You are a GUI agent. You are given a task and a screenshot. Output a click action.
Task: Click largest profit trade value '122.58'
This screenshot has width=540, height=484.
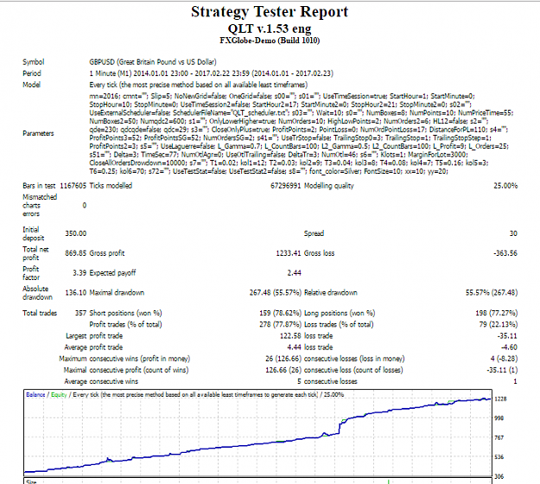tap(290, 336)
